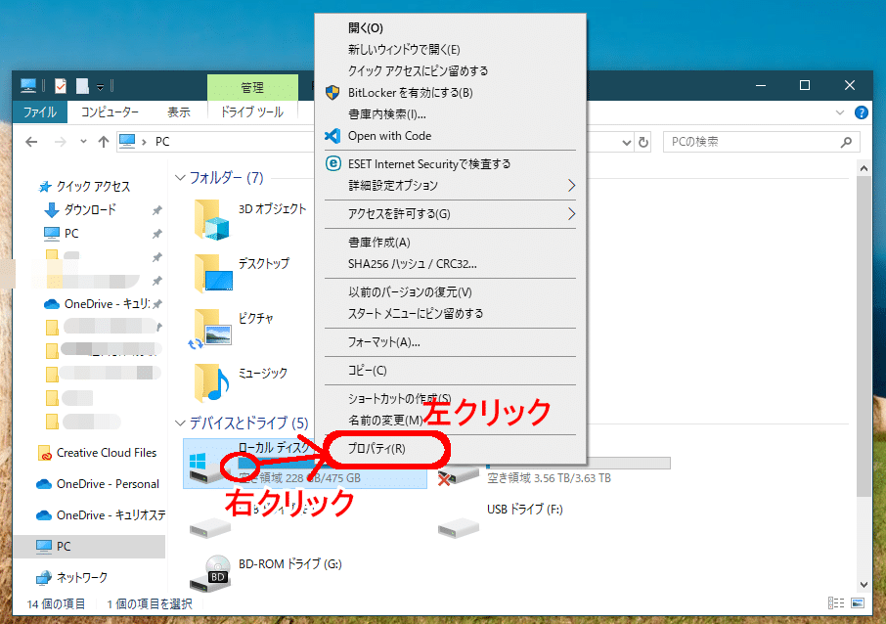Click the refresh button in address bar
The height and width of the screenshot is (624, 886).
tap(643, 142)
